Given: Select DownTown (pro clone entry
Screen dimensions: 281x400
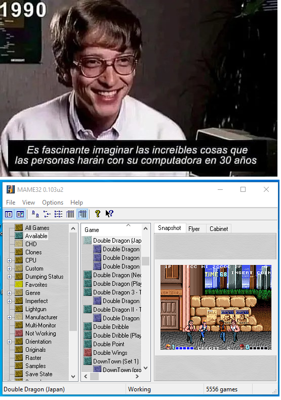Looking at the screenshot, I should 122,370.
